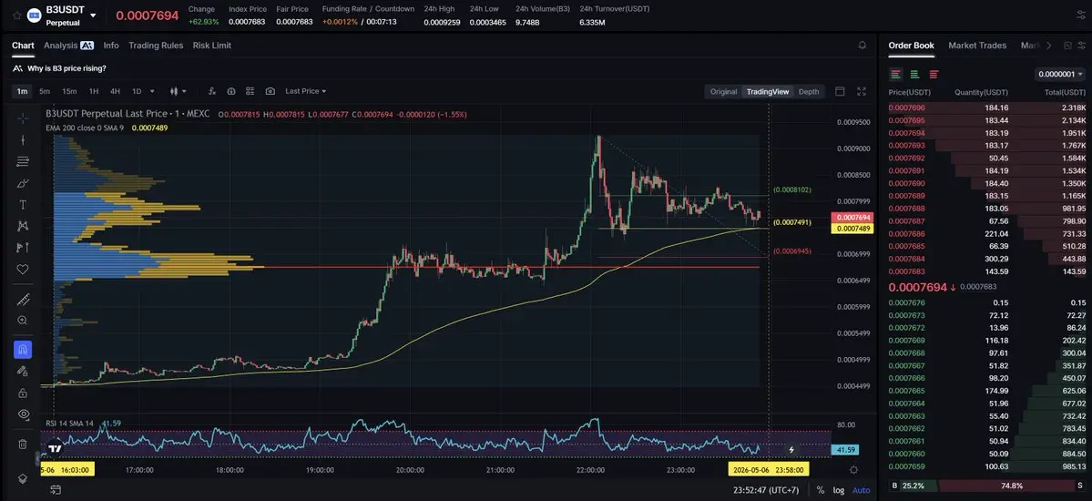Open the Info tab
Image resolution: width=1092 pixels, height=501 pixels.
111,46
